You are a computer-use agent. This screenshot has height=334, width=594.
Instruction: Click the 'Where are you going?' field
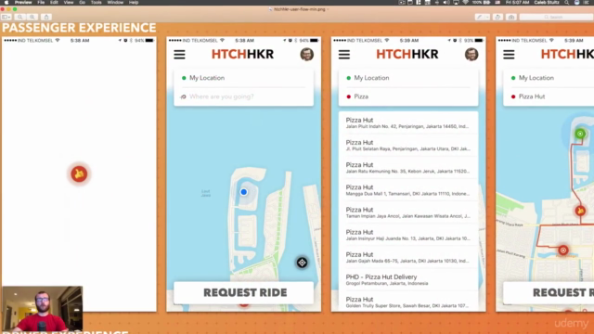(243, 96)
